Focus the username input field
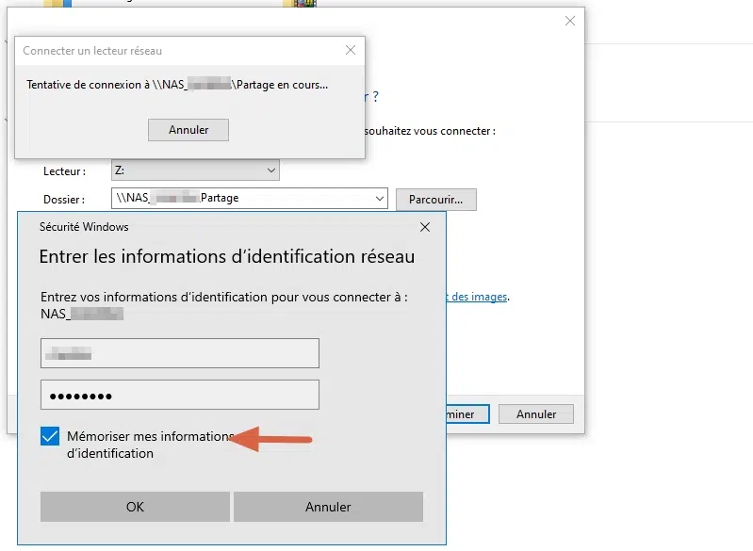This screenshot has height=551, width=753. pyautogui.click(x=180, y=353)
